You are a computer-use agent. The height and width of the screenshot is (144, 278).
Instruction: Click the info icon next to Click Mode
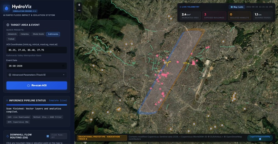(48, 136)
